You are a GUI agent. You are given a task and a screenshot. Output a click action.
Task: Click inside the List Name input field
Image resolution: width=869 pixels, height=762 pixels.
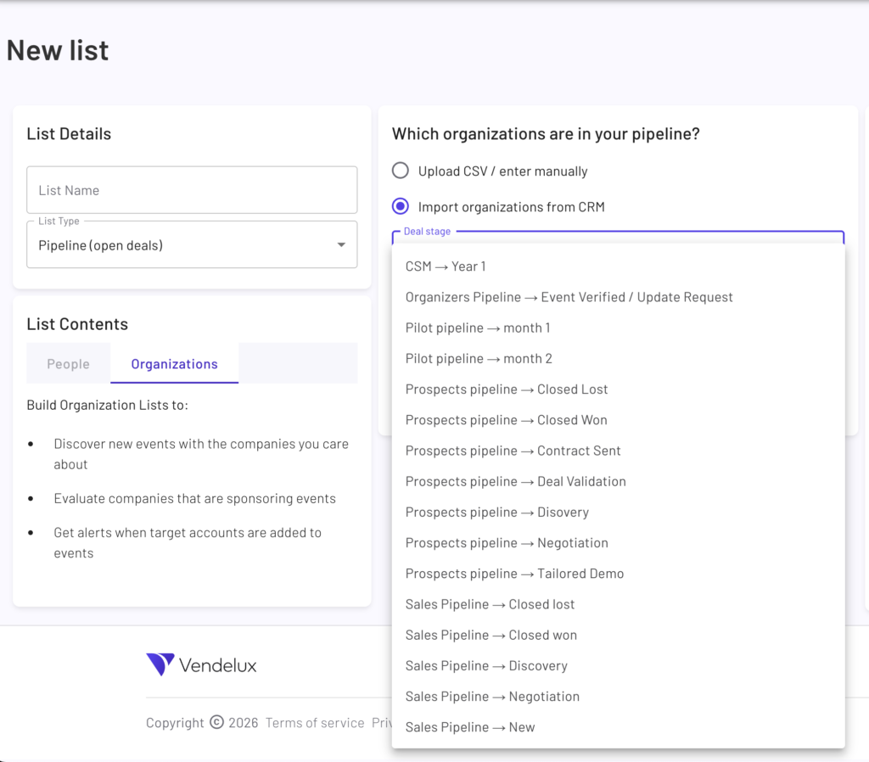point(192,189)
